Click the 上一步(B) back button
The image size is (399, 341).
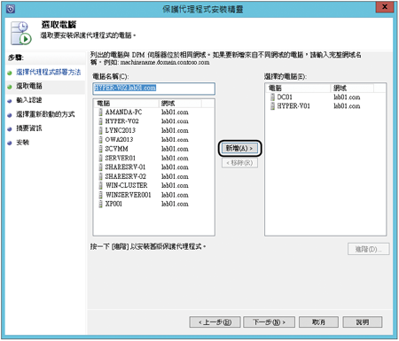(215, 322)
